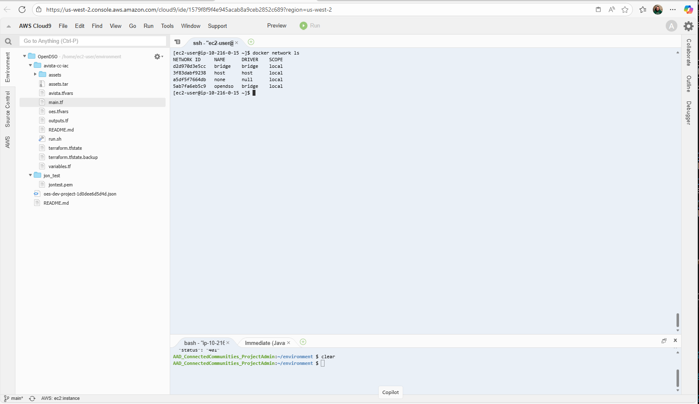Open browser settings ellipsis menu
Viewport: 699px width, 404px height.
pos(673,10)
